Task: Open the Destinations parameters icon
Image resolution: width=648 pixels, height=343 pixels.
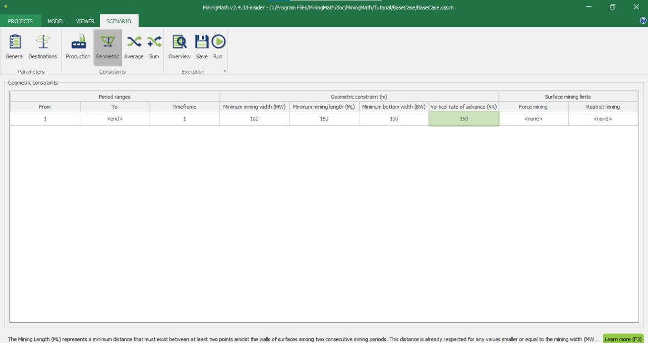Action: coord(43,47)
